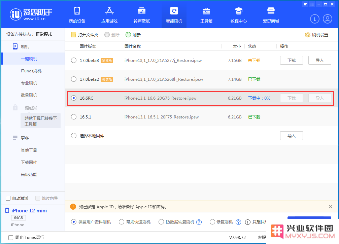
Task: Choose 保留用户资料刷机 option
Action: click(74, 222)
